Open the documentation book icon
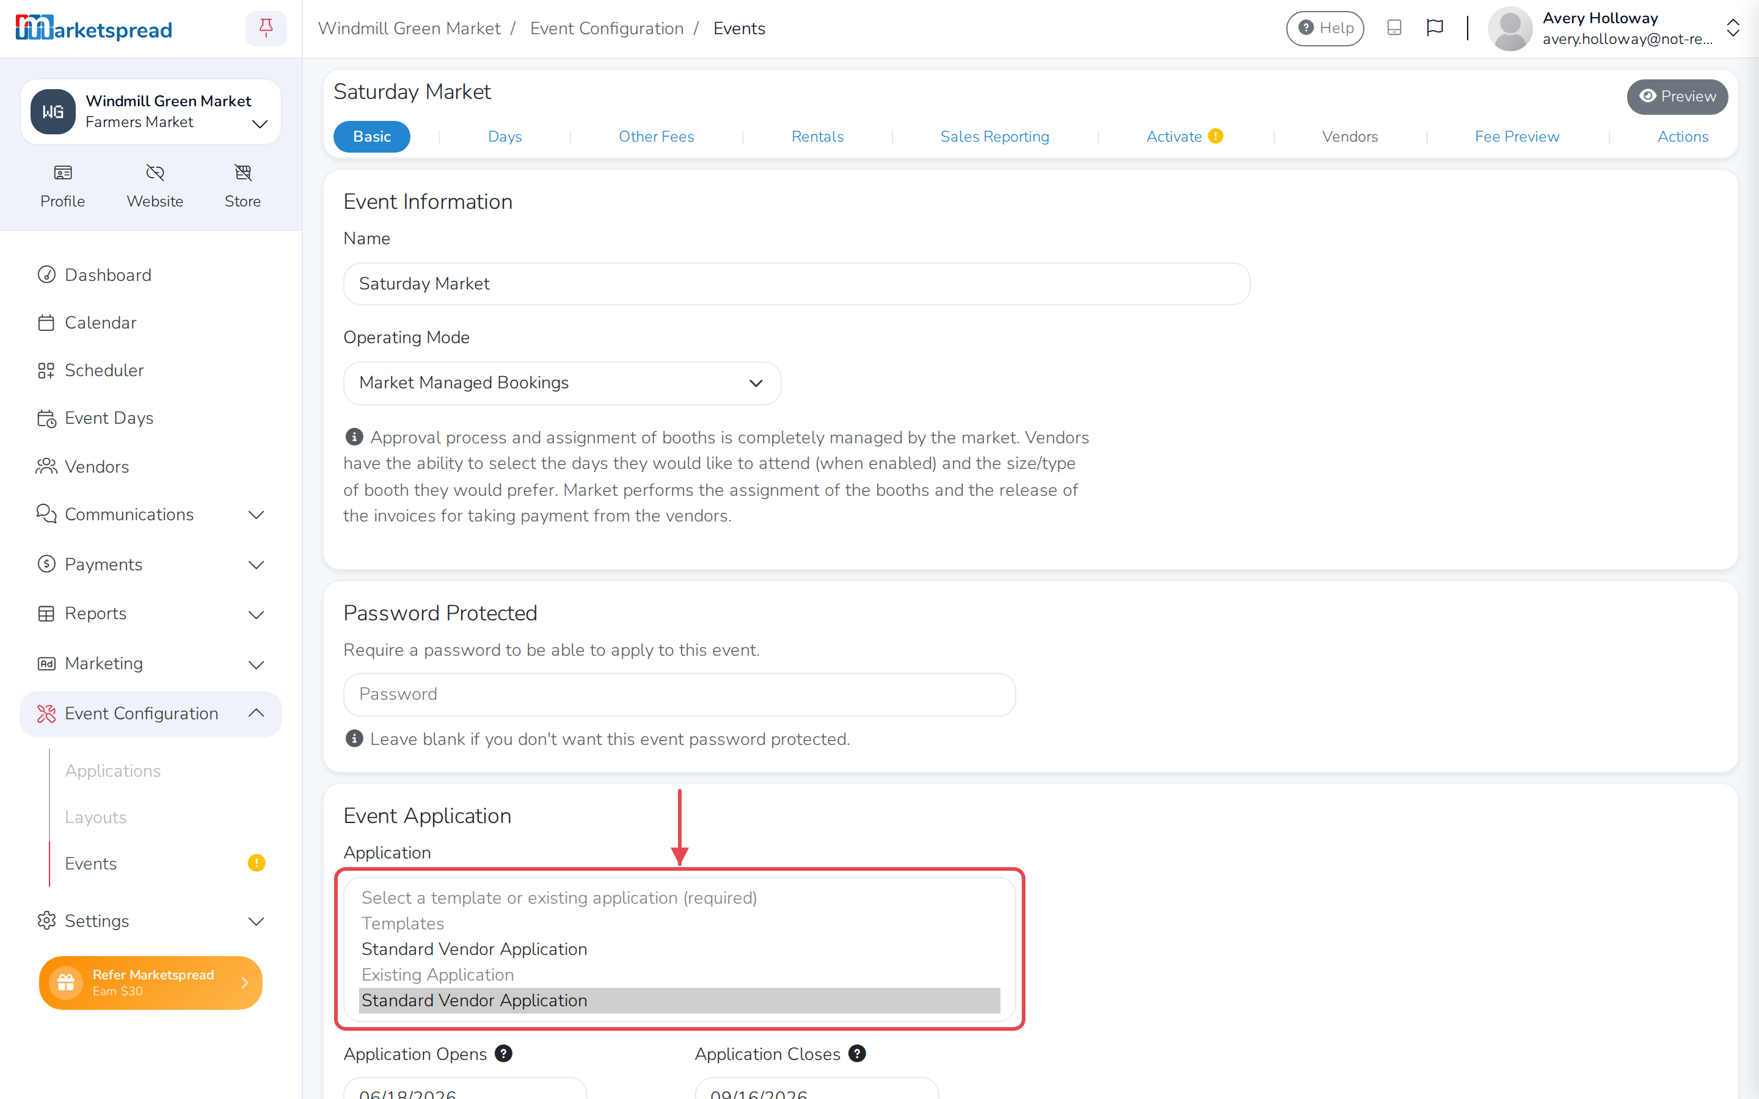 (x=1394, y=27)
